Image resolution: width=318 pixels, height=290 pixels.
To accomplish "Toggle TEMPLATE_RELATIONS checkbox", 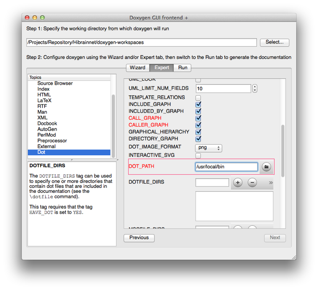I will point(198,98).
